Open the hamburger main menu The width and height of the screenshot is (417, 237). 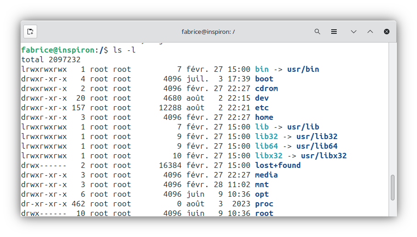coord(334,32)
